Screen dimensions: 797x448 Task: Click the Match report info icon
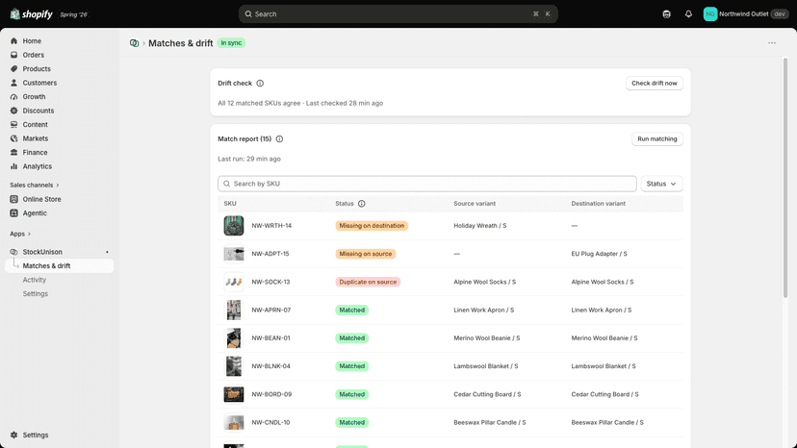[x=279, y=139]
